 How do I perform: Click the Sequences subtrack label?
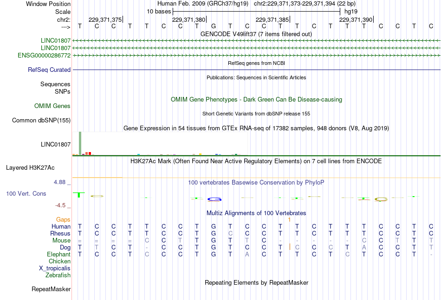pyautogui.click(x=55, y=84)
